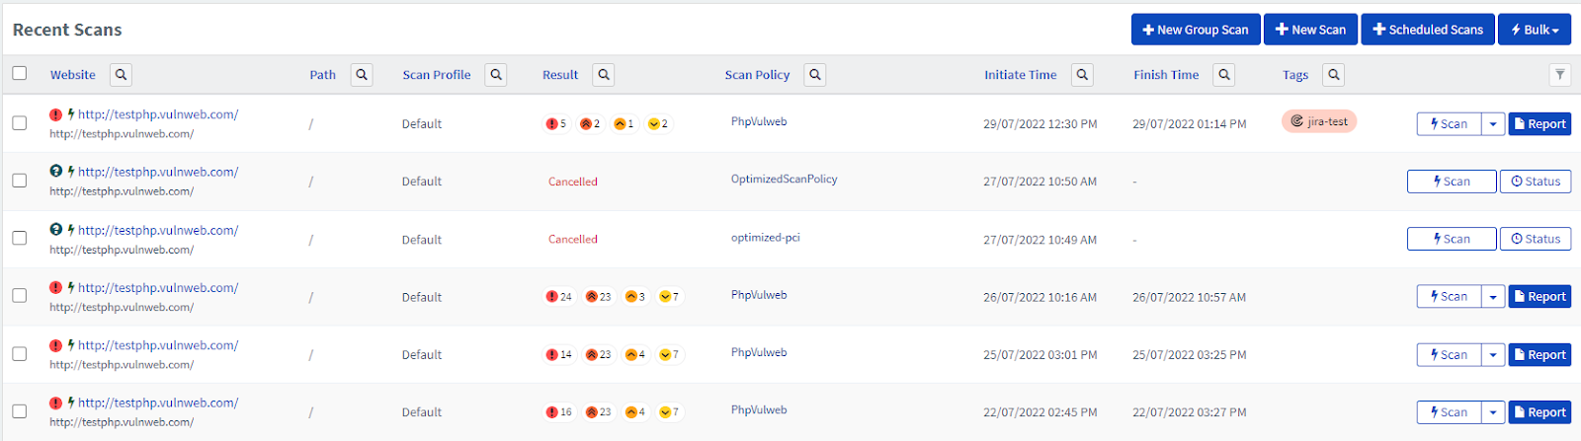Viewport: 1581px width, 441px height.
Task: Expand Scan dropdown arrow for 29/07/2022 scan
Action: tap(1493, 124)
